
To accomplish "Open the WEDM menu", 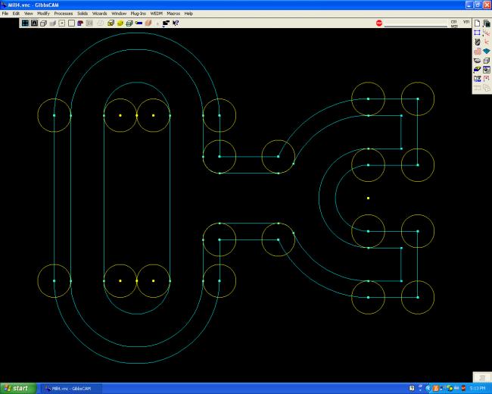I will click(x=156, y=14).
